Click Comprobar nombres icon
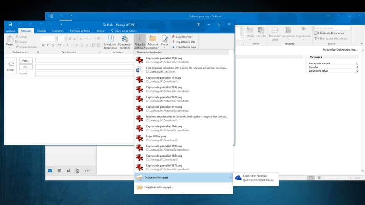The image size is (365, 205). pos(125,42)
